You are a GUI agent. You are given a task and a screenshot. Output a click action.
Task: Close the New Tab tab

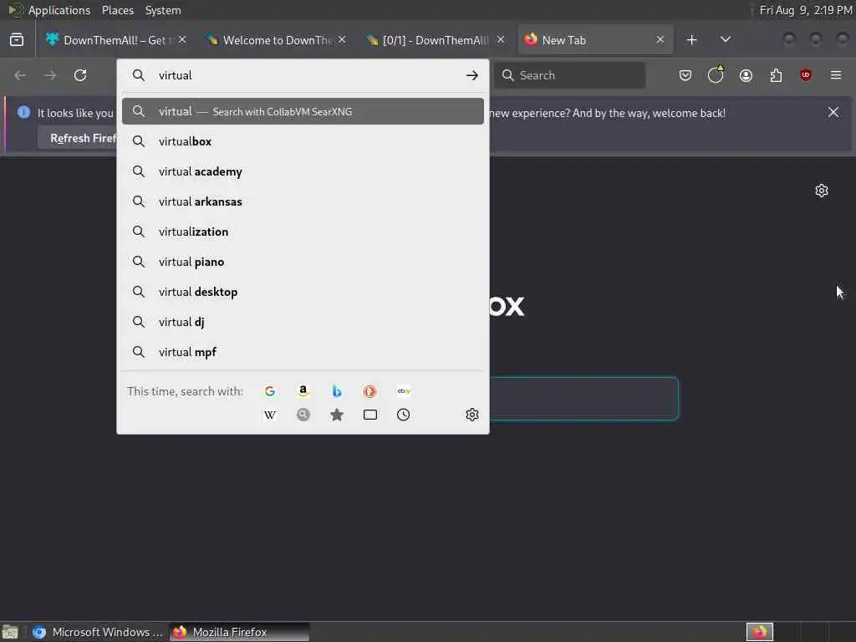coord(660,40)
